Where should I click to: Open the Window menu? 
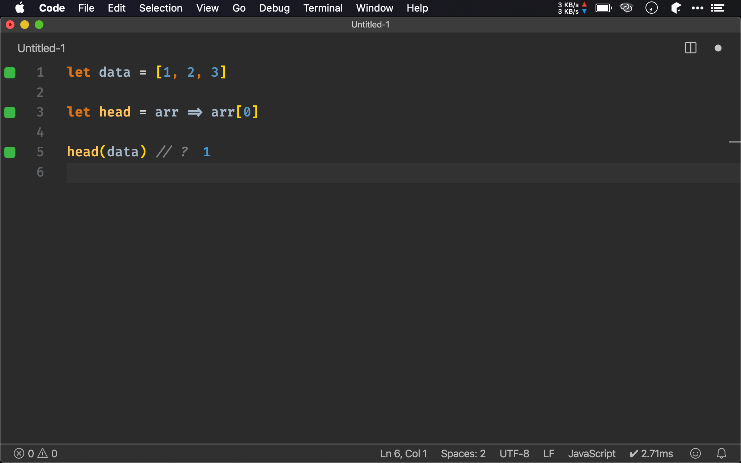click(x=374, y=8)
